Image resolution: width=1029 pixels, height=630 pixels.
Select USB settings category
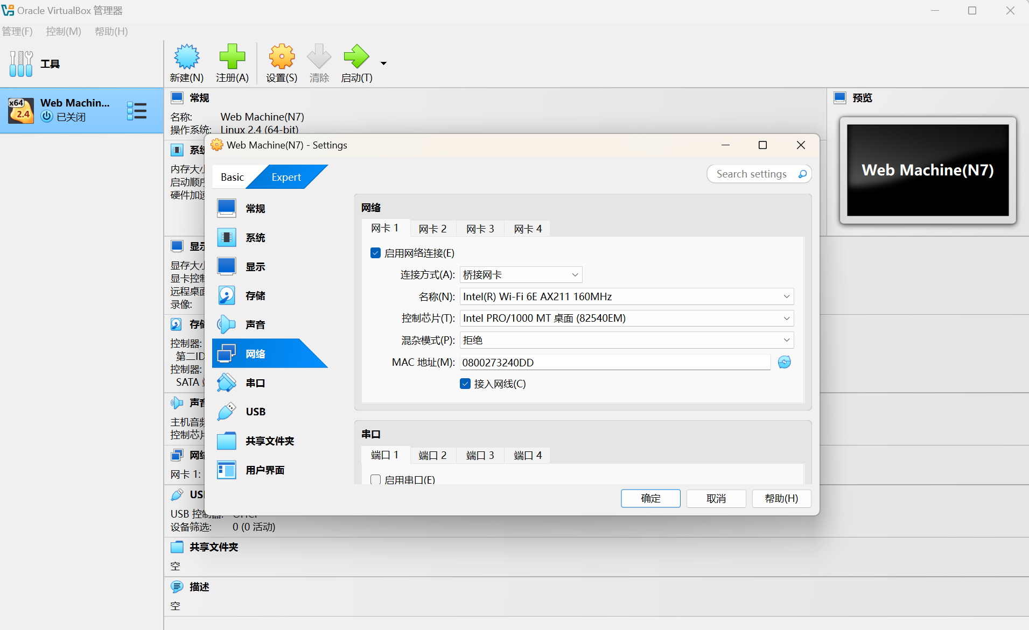269,412
